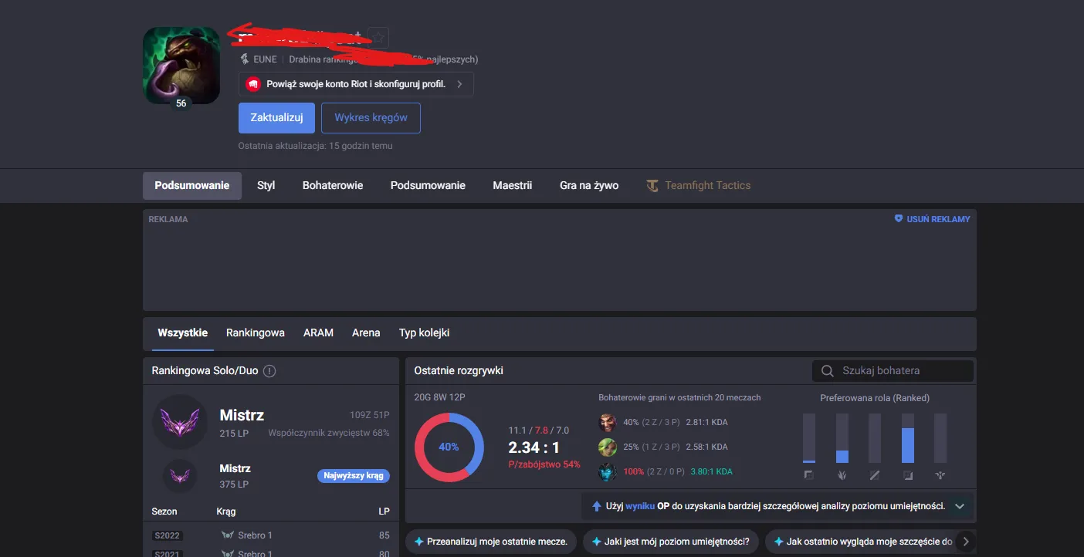This screenshot has height=557, width=1084.
Task: Click the bottom lane role icon
Action: pyautogui.click(x=908, y=475)
